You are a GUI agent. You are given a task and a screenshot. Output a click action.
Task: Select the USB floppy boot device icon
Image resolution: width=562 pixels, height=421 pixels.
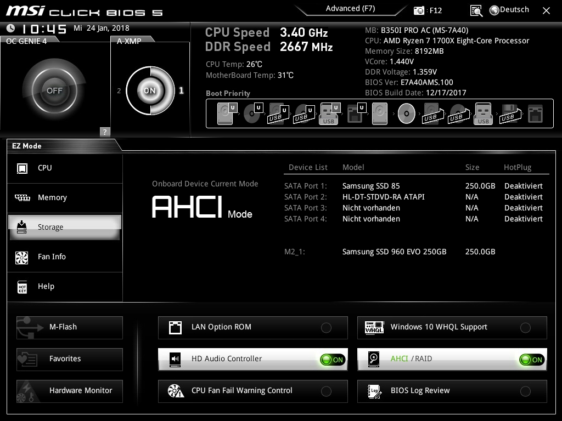(510, 113)
